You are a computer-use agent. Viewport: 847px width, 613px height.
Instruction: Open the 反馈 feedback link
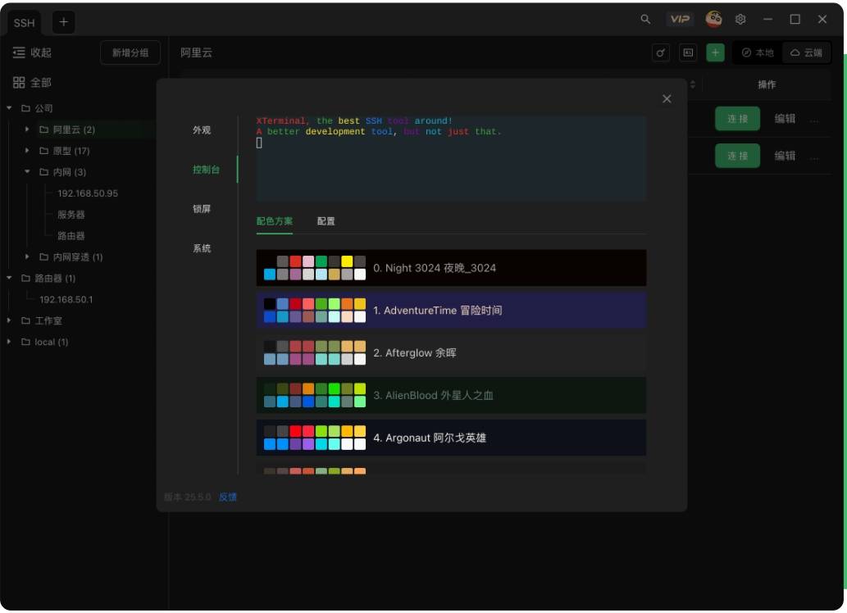227,497
